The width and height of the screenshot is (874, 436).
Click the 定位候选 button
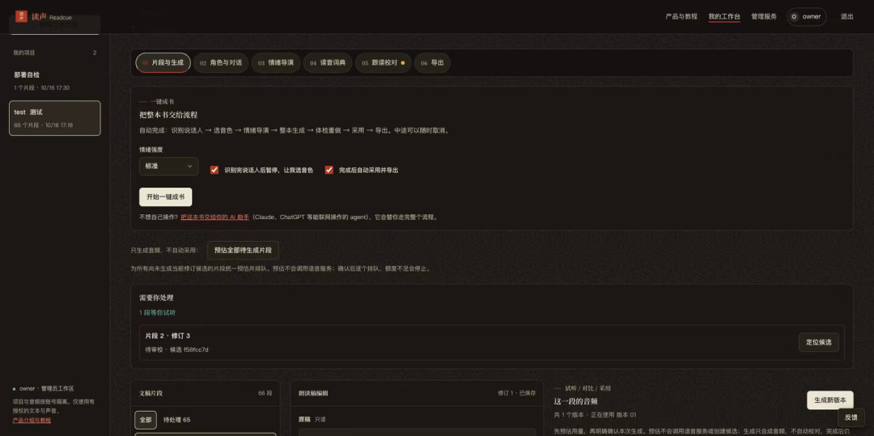click(x=818, y=342)
